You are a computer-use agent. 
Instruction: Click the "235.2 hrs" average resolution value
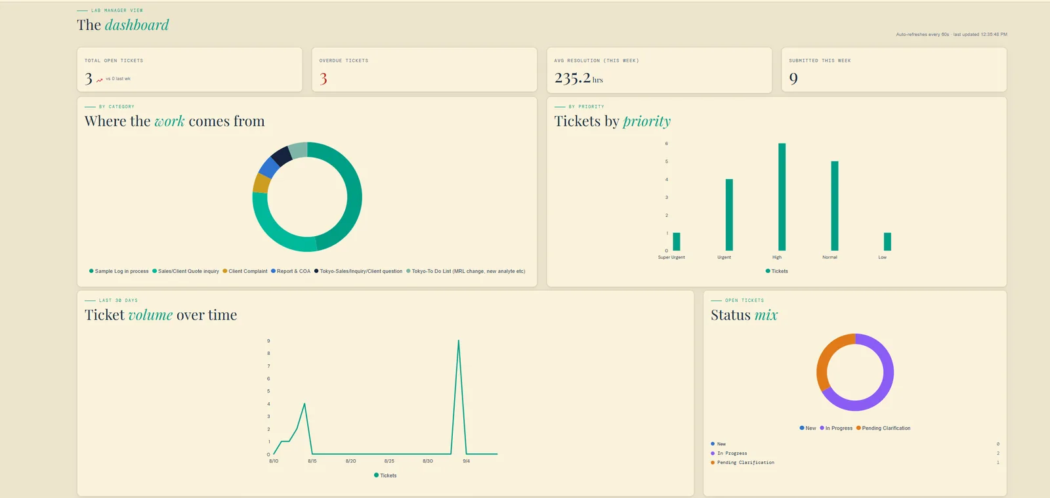[579, 78]
